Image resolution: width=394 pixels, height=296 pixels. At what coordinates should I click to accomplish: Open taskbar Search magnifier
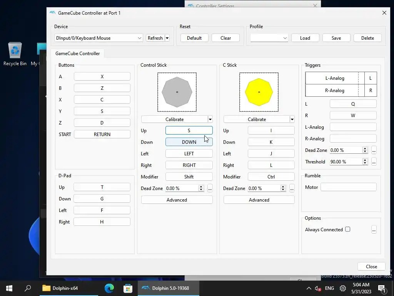pyautogui.click(x=28, y=288)
